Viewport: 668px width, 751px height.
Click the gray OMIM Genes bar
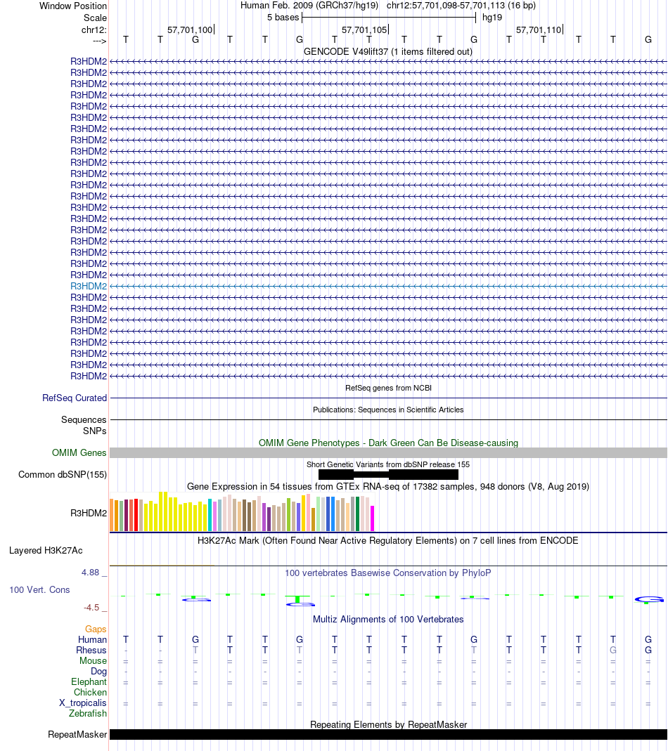388,452
